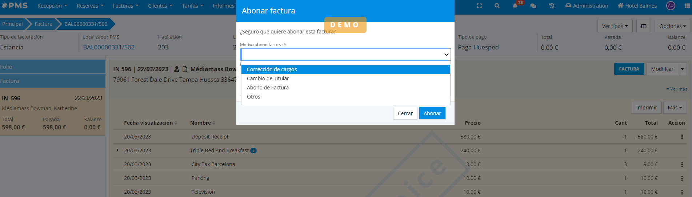This screenshot has height=197, width=692.
Task: Click the fullscreen toggle icon
Action: [479, 6]
